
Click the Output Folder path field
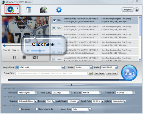coord(51,73)
